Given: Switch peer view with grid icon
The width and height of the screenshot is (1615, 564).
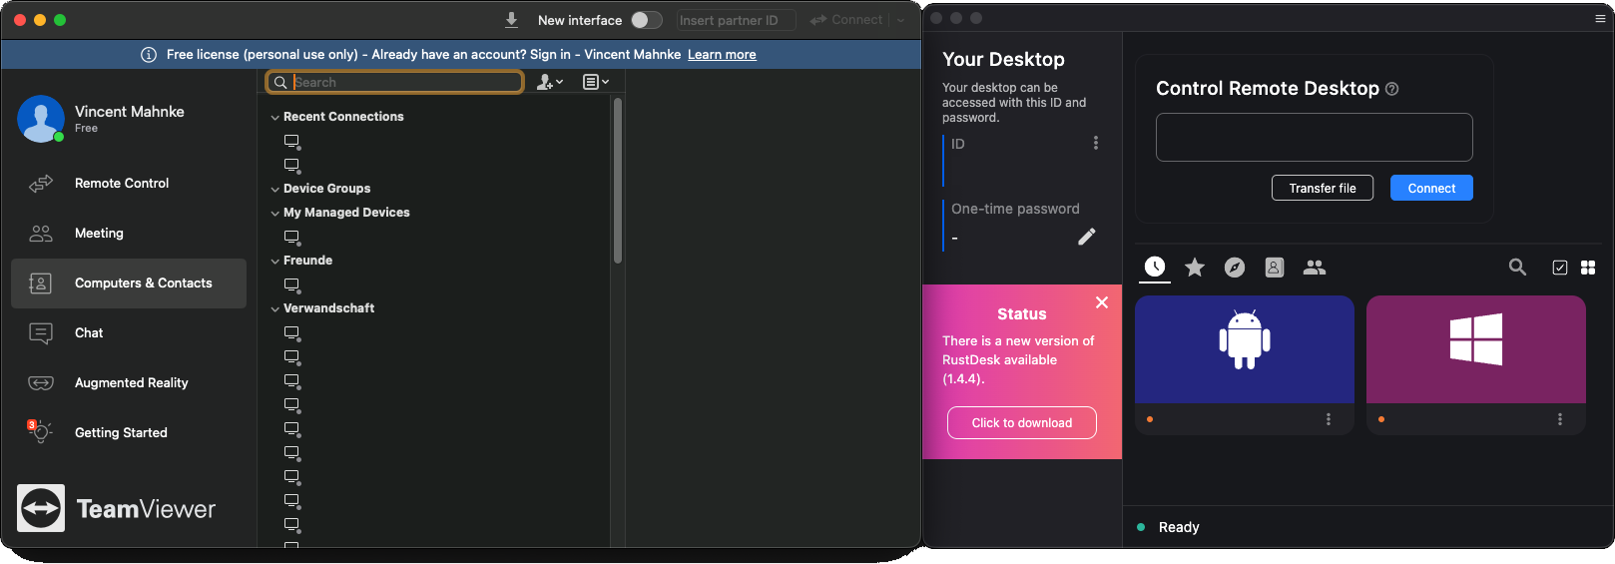Looking at the screenshot, I should point(1588,268).
